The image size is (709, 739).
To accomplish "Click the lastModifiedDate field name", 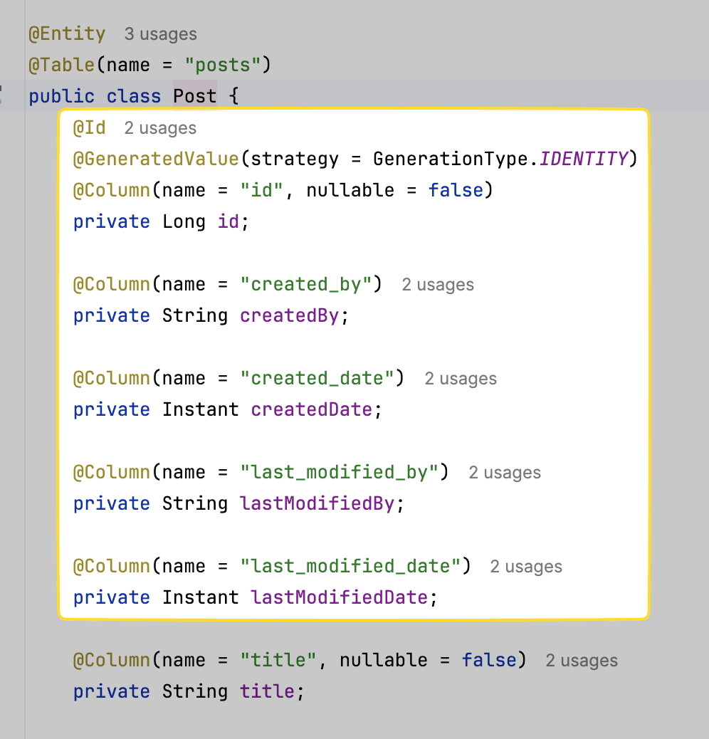I will (x=339, y=597).
